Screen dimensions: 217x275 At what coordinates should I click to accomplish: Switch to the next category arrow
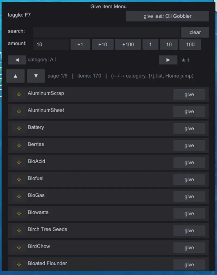click(x=168, y=60)
